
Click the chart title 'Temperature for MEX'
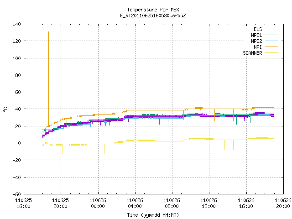click(x=153, y=10)
